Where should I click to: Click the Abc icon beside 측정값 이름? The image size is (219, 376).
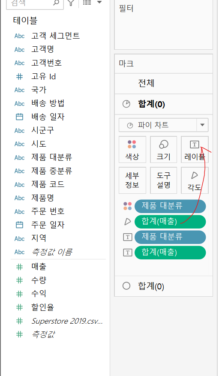click(x=19, y=252)
